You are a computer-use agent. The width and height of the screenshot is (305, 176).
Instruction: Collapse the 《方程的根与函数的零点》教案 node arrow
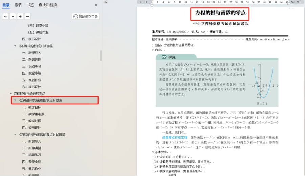pyautogui.click(x=15, y=100)
